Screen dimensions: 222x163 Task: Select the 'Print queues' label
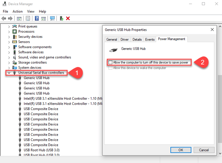[x=28, y=26]
